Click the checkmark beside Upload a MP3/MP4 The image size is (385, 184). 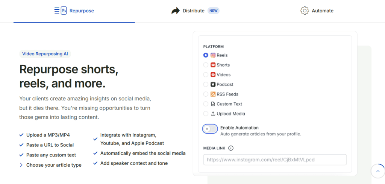point(21,135)
